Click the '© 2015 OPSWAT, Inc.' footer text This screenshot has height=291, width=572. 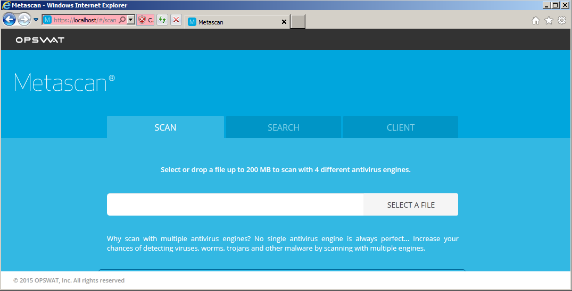pos(69,280)
